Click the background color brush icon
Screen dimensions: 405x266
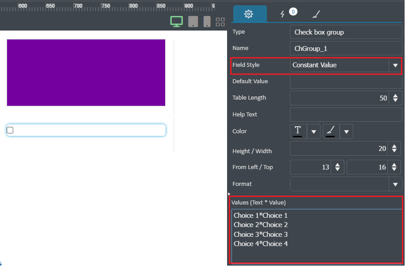point(331,131)
